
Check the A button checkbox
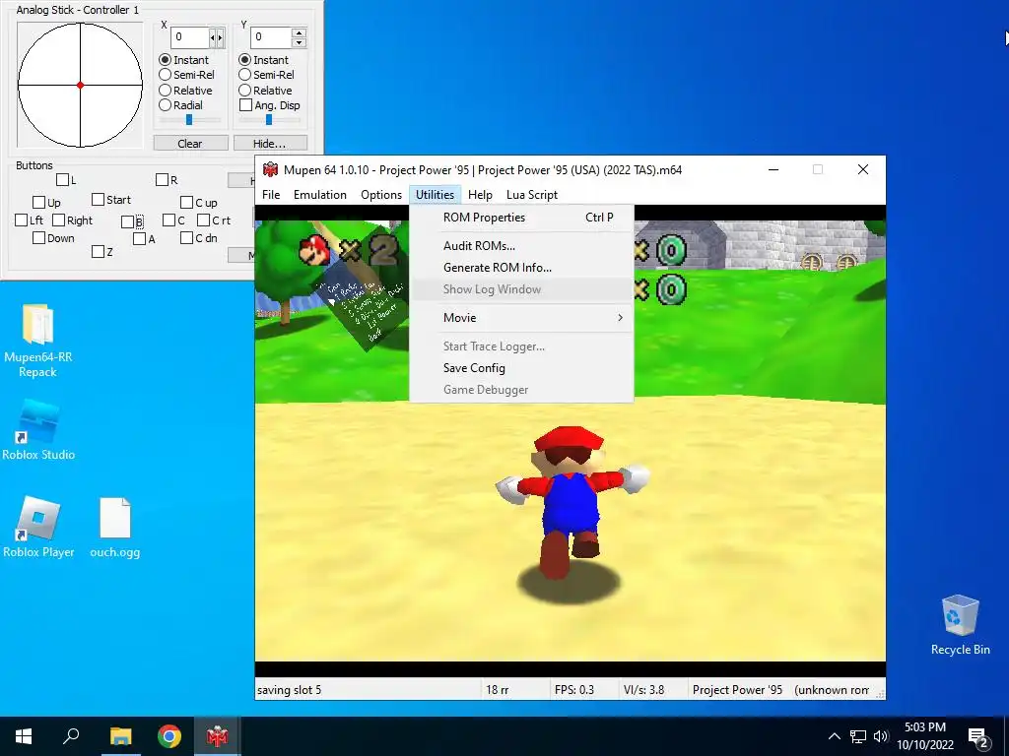140,239
